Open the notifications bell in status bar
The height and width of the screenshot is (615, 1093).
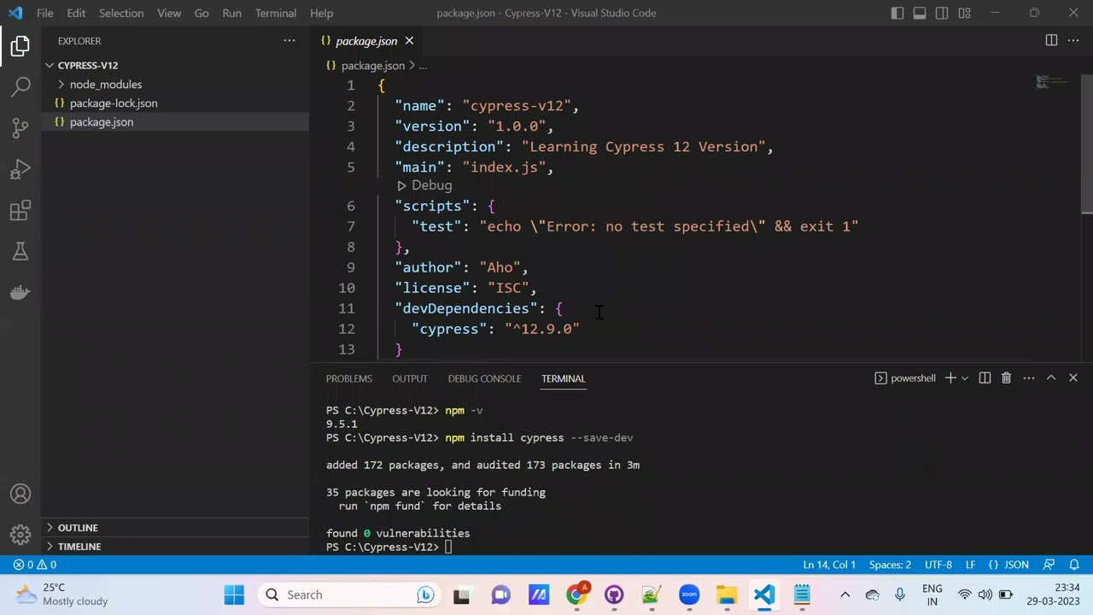click(1074, 565)
